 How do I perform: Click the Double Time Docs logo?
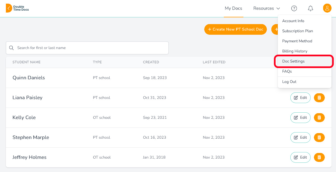pyautogui.click(x=17, y=8)
